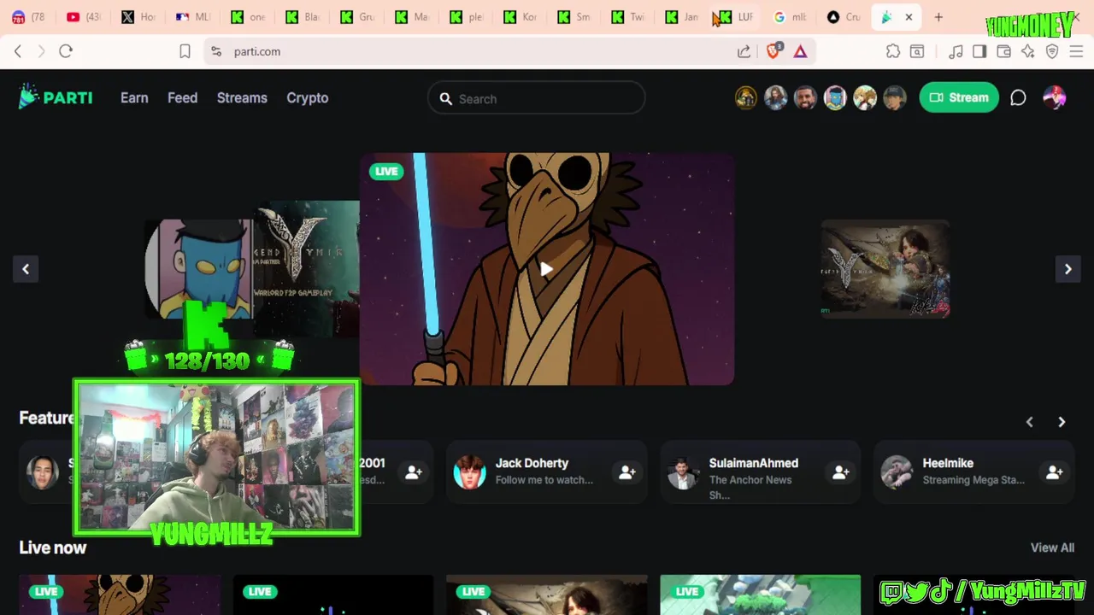Open the music note playlist icon
Image resolution: width=1094 pixels, height=615 pixels.
(x=956, y=51)
